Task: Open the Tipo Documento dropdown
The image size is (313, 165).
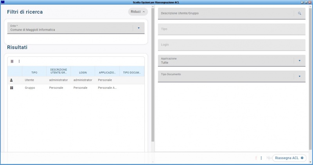Action: point(299,76)
